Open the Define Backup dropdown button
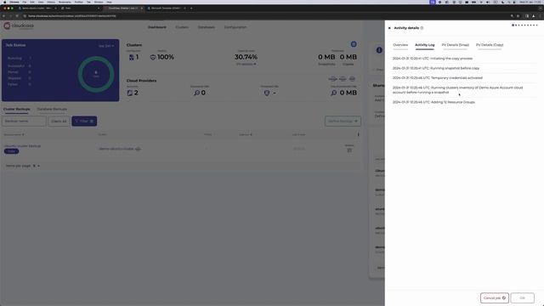Image resolution: width=544 pixels, height=306 pixels. pyautogui.click(x=343, y=121)
